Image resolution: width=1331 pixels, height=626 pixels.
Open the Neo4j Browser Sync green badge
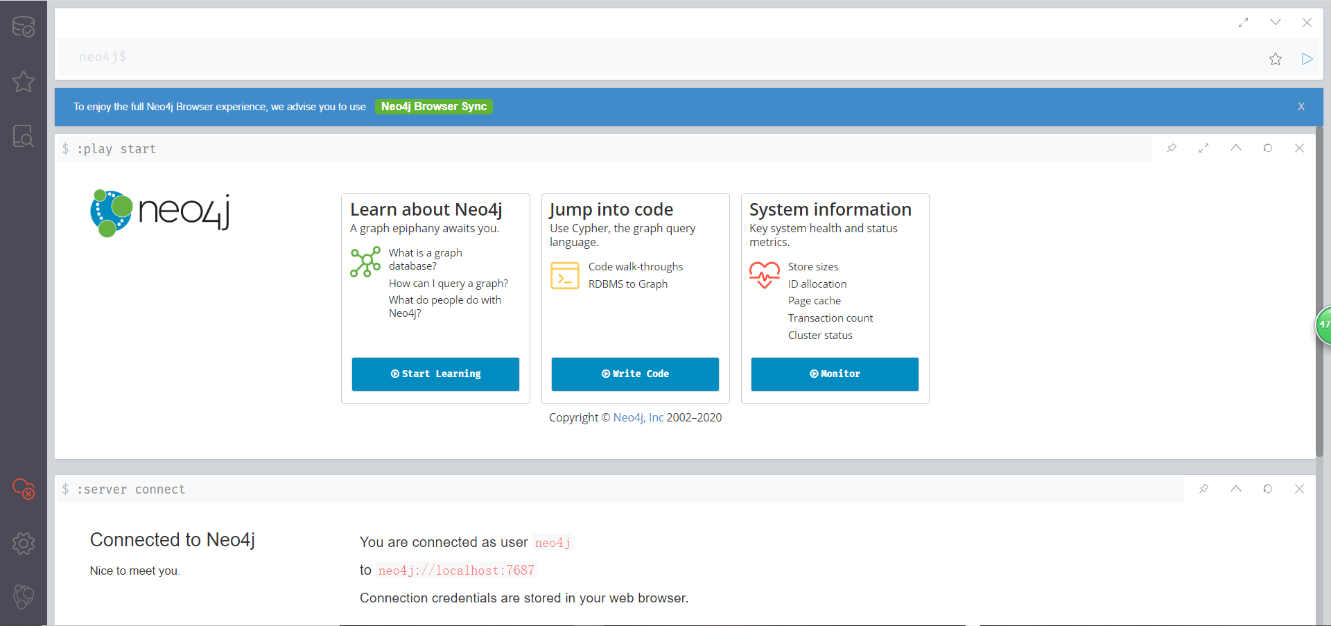[x=434, y=107]
